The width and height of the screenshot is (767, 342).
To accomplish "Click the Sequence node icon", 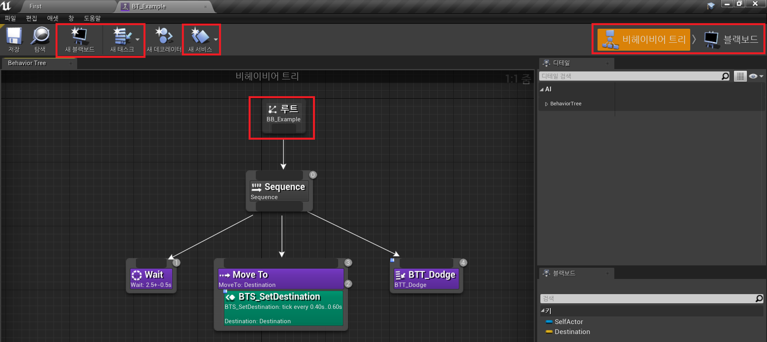I will coord(256,187).
